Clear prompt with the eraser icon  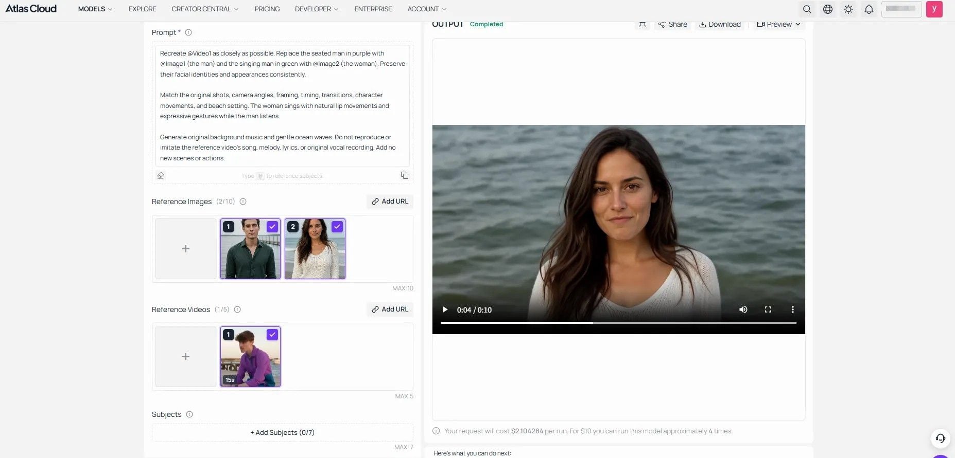161,175
